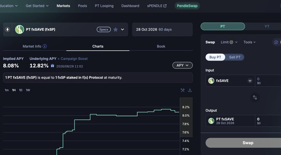Set chart interval to 1W

[28, 90]
